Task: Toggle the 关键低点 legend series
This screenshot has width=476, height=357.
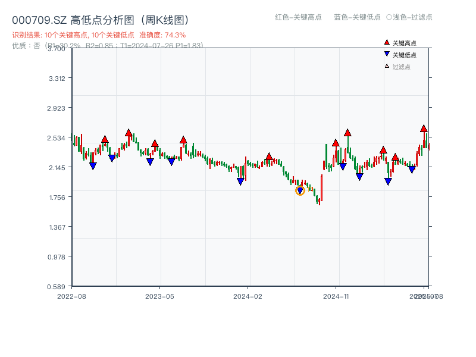Action: click(x=405, y=55)
